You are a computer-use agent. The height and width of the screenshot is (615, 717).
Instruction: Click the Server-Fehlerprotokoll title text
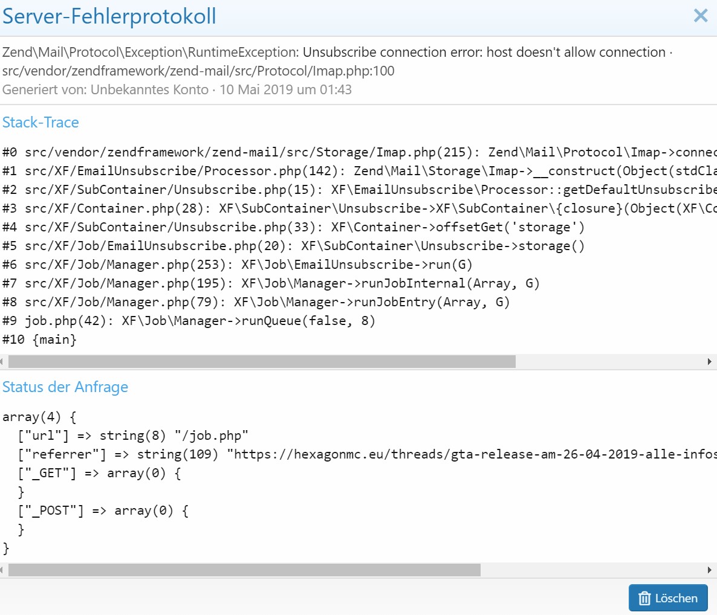click(x=109, y=16)
